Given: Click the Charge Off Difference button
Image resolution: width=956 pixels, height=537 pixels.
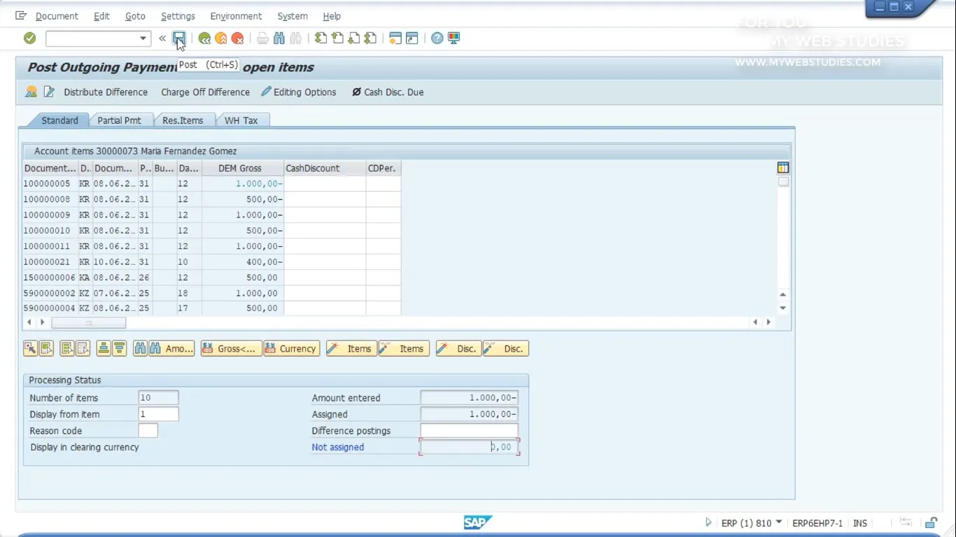Looking at the screenshot, I should click(x=205, y=92).
